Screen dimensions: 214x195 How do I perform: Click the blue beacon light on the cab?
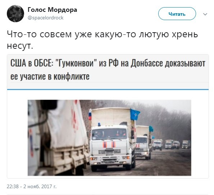(99, 124)
